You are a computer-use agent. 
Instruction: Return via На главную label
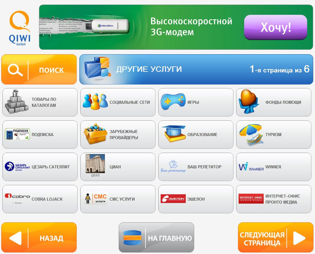(x=170, y=238)
